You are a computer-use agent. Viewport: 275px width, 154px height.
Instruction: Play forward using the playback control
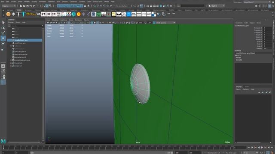262,148
